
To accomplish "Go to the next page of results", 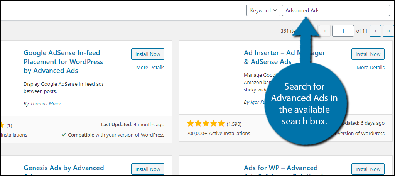I will pos(375,31).
